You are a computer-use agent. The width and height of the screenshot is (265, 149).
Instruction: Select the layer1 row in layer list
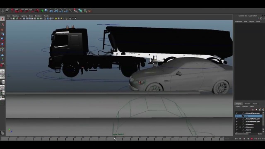click(x=248, y=130)
